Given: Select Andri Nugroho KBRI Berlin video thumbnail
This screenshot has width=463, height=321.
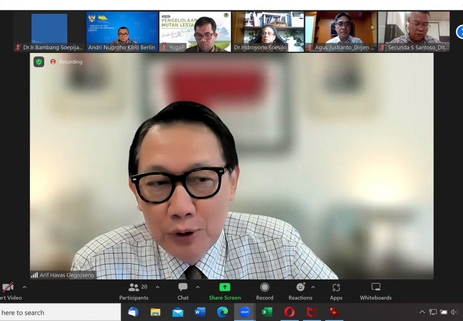Looking at the screenshot, I should (x=122, y=31).
